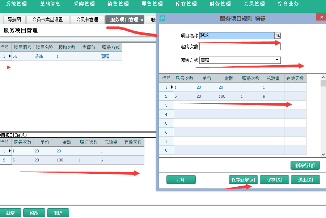Open the 赠送方式 dropdown
This screenshot has width=326, height=218.
tap(277, 60)
